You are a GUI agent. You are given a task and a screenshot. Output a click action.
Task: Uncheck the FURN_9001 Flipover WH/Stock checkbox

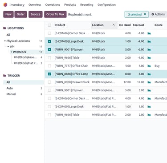49,49
